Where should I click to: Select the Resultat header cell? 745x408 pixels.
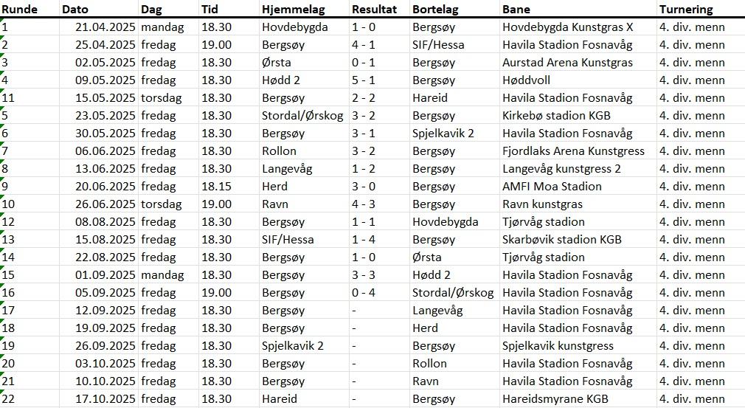point(374,10)
